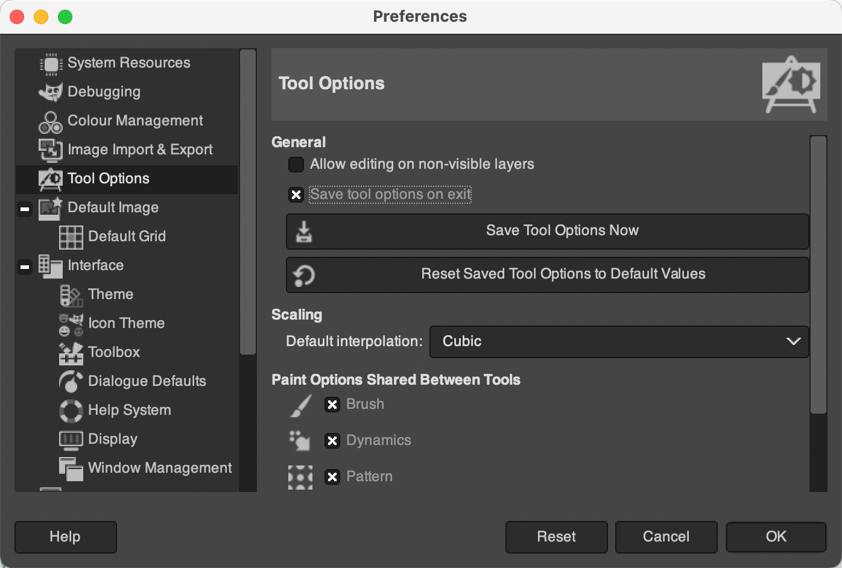842x568 pixels.
Task: Open the Debugging preferences icon
Action: pos(51,92)
